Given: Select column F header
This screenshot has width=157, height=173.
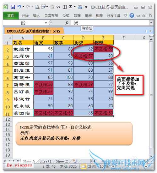Looking at the screenshot, I should (x=124, y=38).
